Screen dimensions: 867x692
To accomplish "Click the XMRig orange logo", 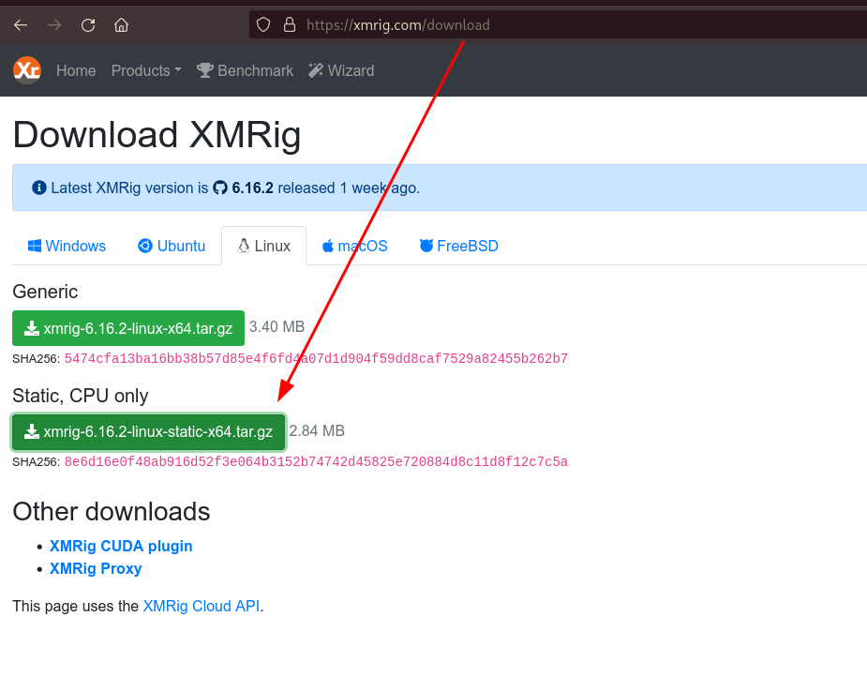I will (27, 70).
